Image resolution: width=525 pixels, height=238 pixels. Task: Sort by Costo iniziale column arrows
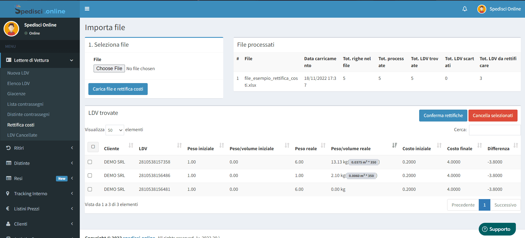439,146
